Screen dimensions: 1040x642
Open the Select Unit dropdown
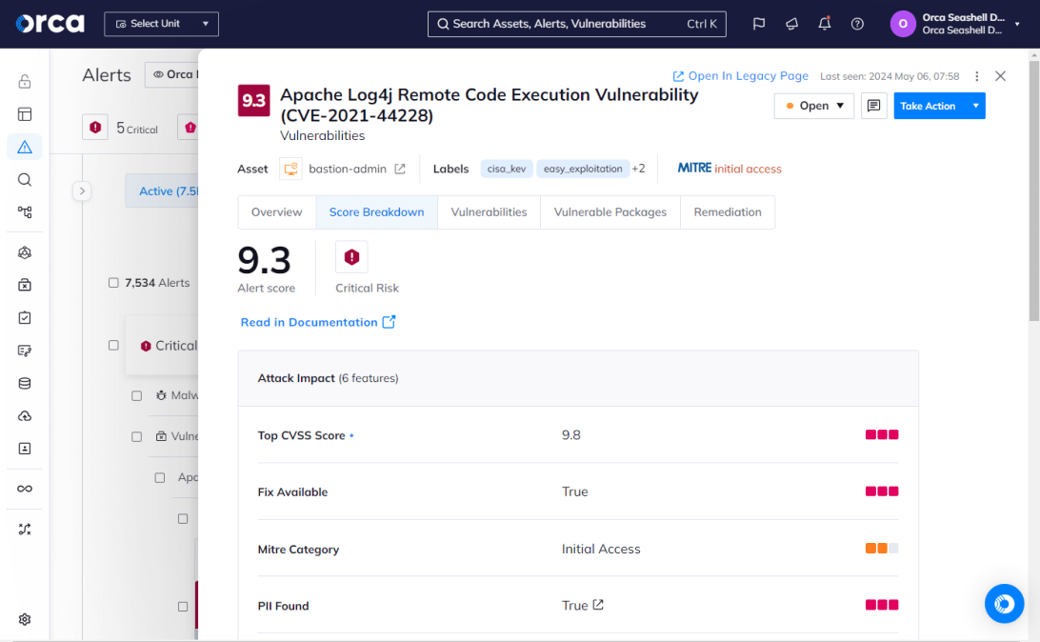click(161, 24)
